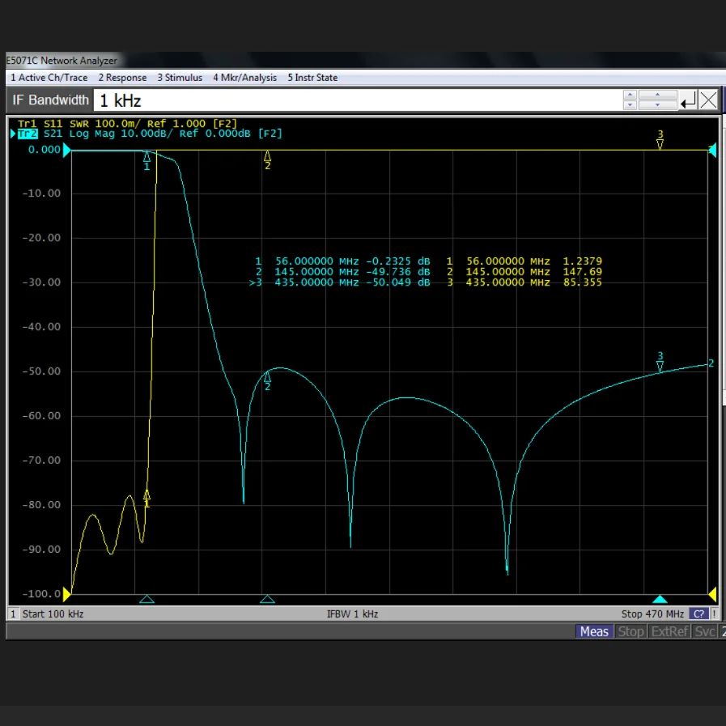
Task: Click the X icon to dismiss the entry bar
Action: tap(708, 100)
